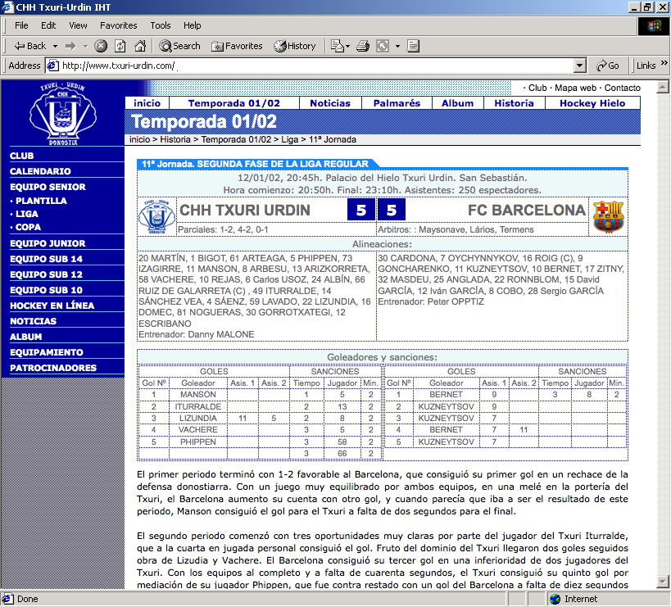Open the Tools menu
Viewport: 671px width, 607px height.
pyautogui.click(x=161, y=25)
